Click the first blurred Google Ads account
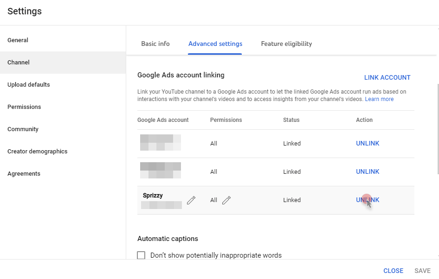The image size is (439, 279). click(161, 143)
